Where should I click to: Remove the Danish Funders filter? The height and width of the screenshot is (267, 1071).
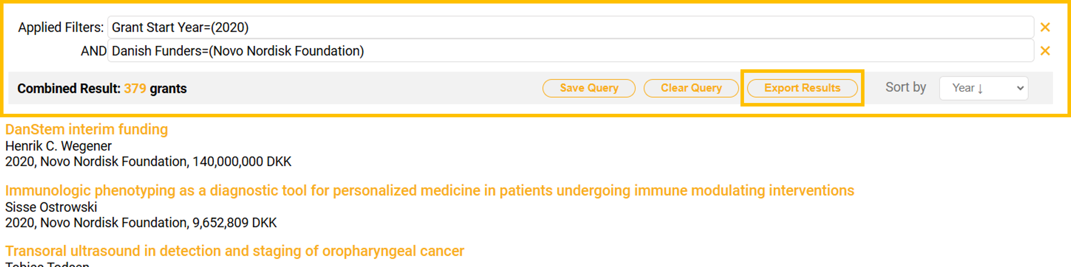(1045, 51)
